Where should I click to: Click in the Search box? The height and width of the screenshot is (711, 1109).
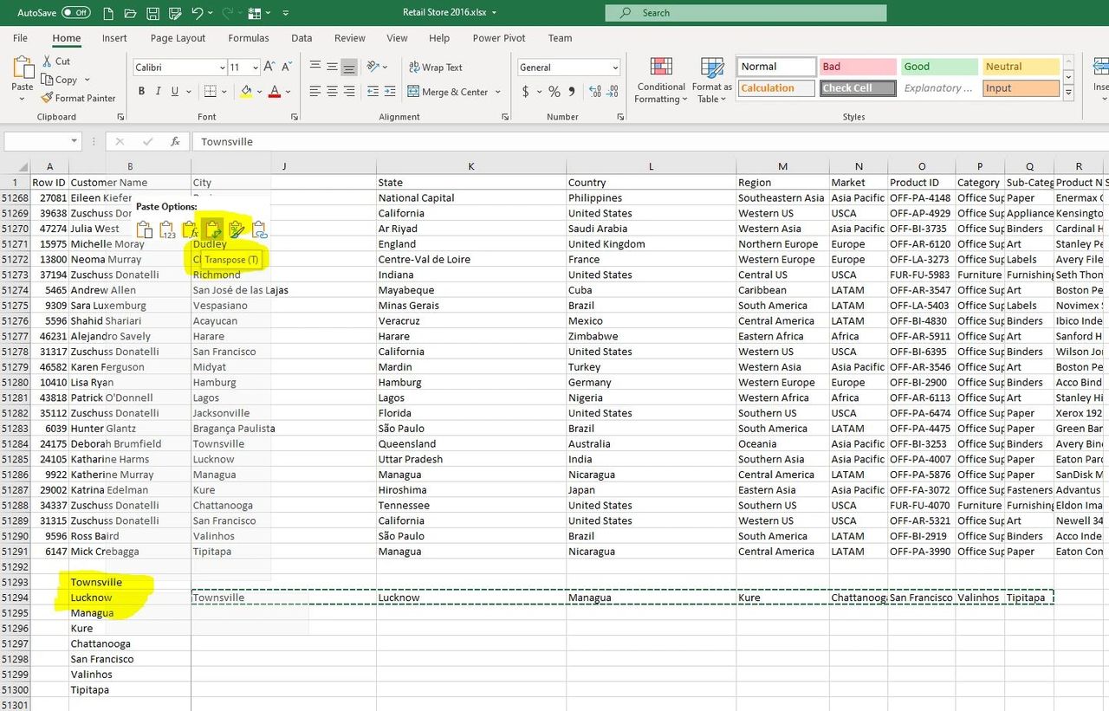[745, 13]
